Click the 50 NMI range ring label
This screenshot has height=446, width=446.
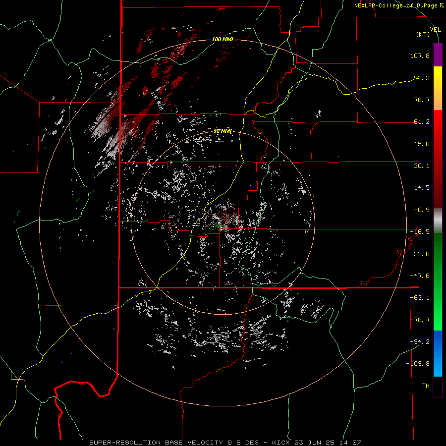(223, 131)
